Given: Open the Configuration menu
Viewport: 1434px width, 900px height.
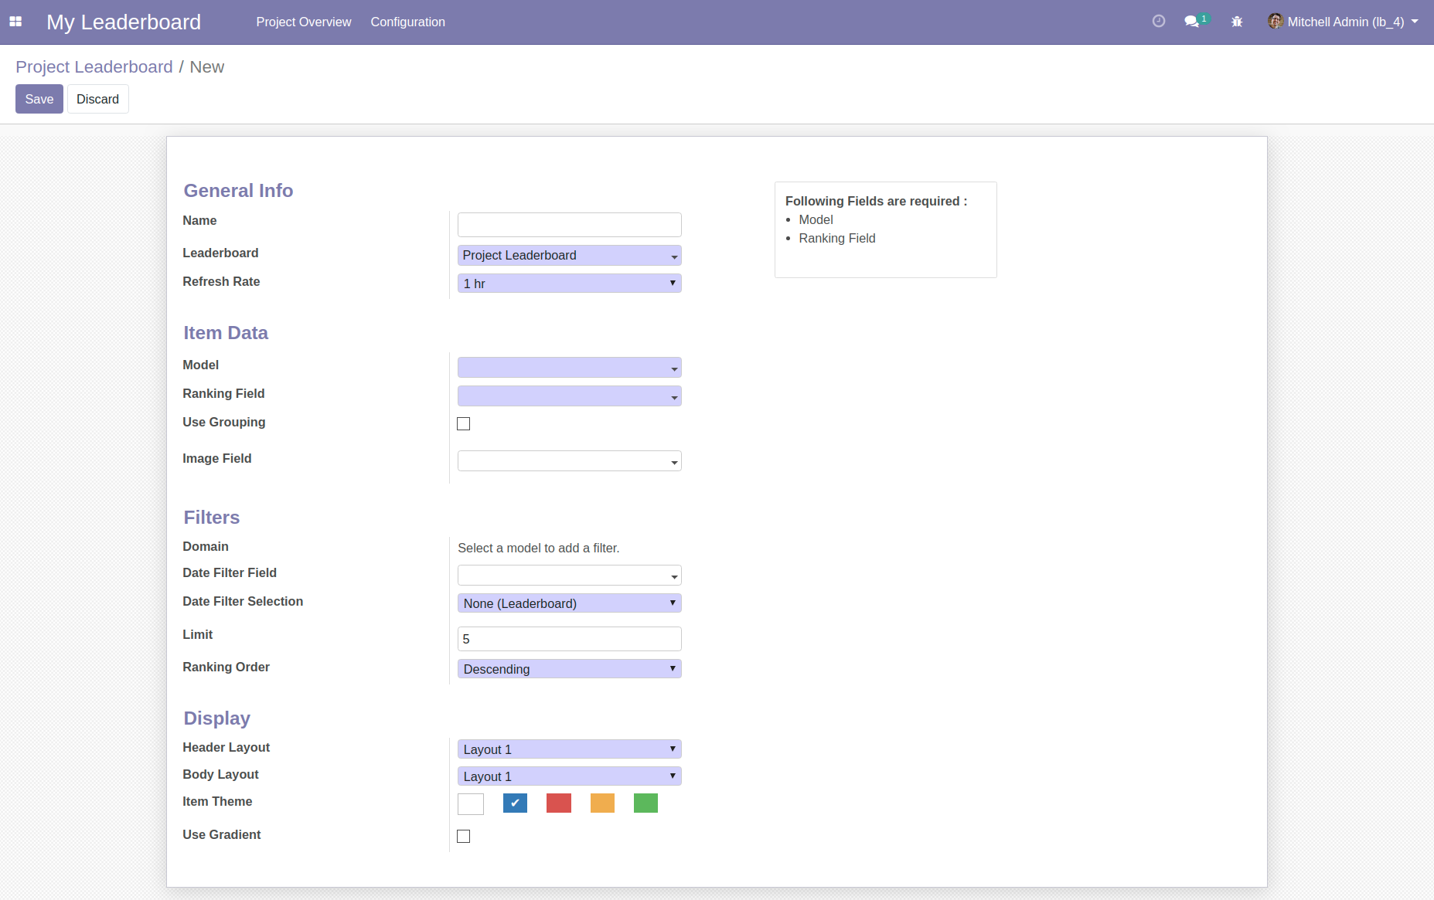Looking at the screenshot, I should [x=407, y=22].
